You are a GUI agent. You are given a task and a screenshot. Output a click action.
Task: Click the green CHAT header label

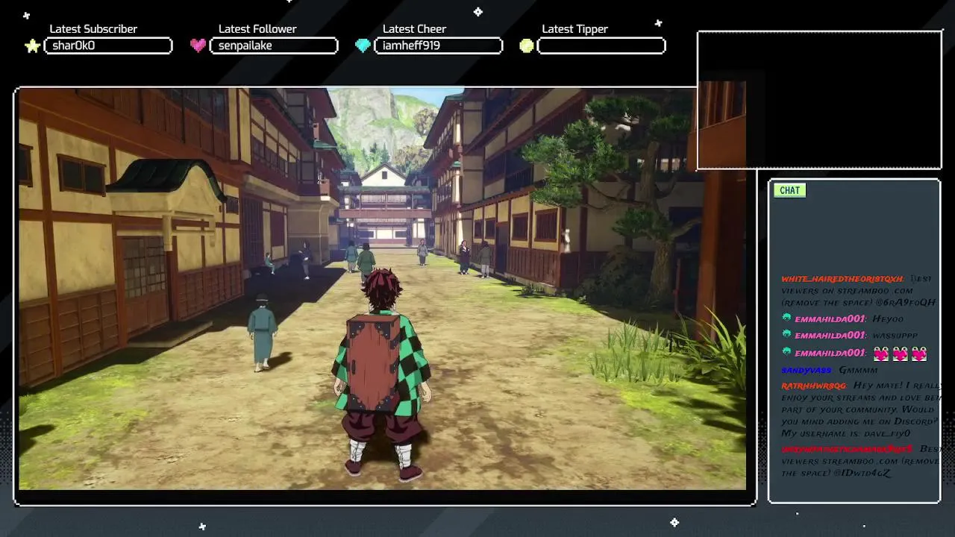coord(789,190)
